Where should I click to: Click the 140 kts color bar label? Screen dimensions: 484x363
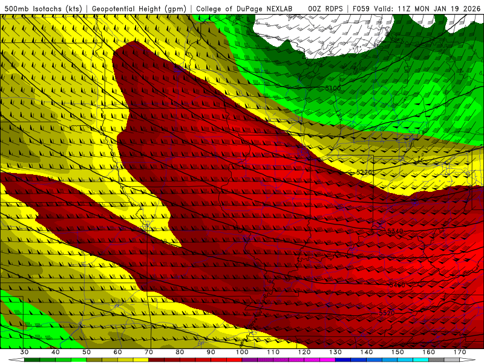pyautogui.click(x=367, y=352)
